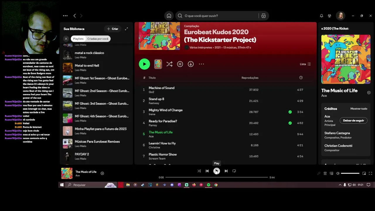
Task: Expand Sua Biblioteca with the arrows icon
Action: (x=126, y=29)
